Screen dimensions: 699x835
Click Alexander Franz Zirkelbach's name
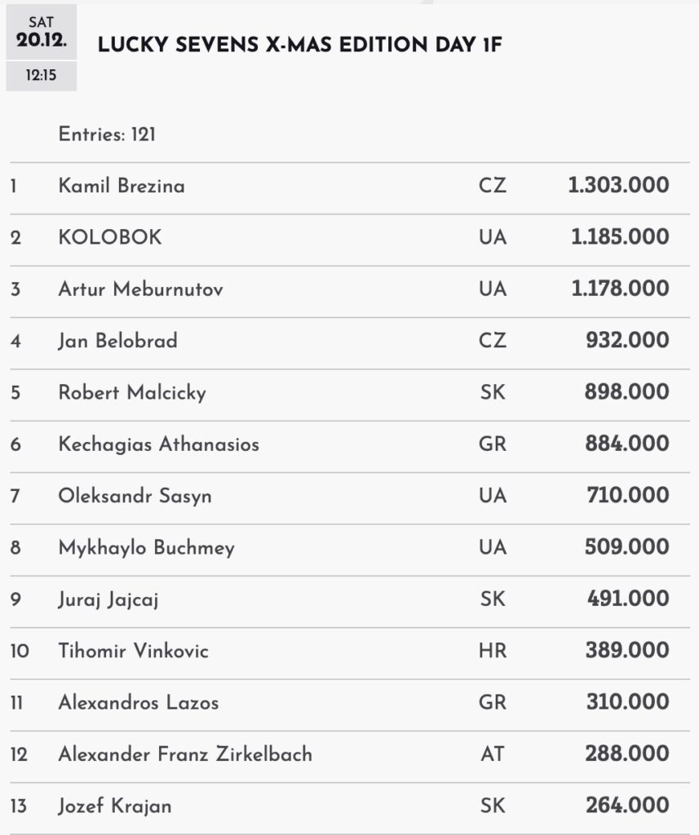[x=185, y=754]
